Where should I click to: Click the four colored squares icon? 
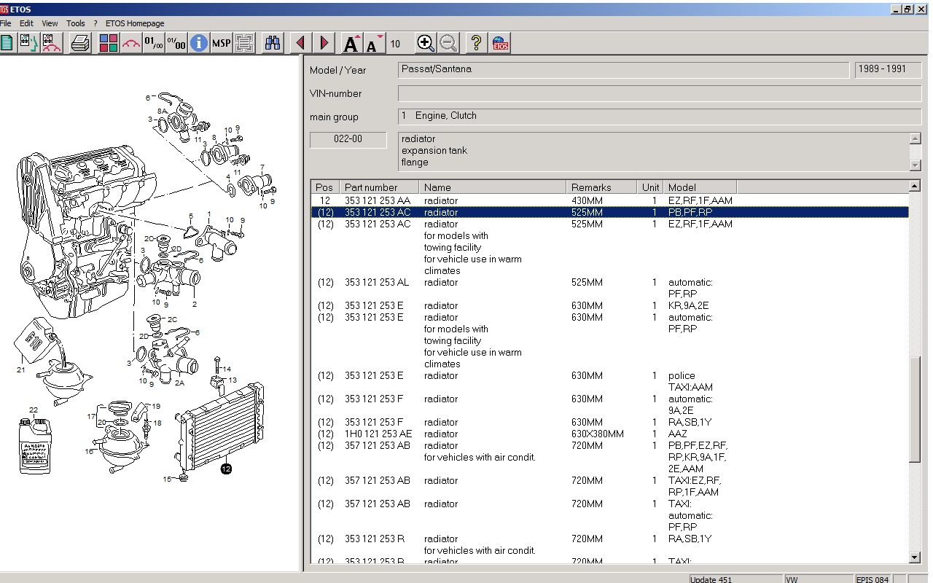coord(109,43)
